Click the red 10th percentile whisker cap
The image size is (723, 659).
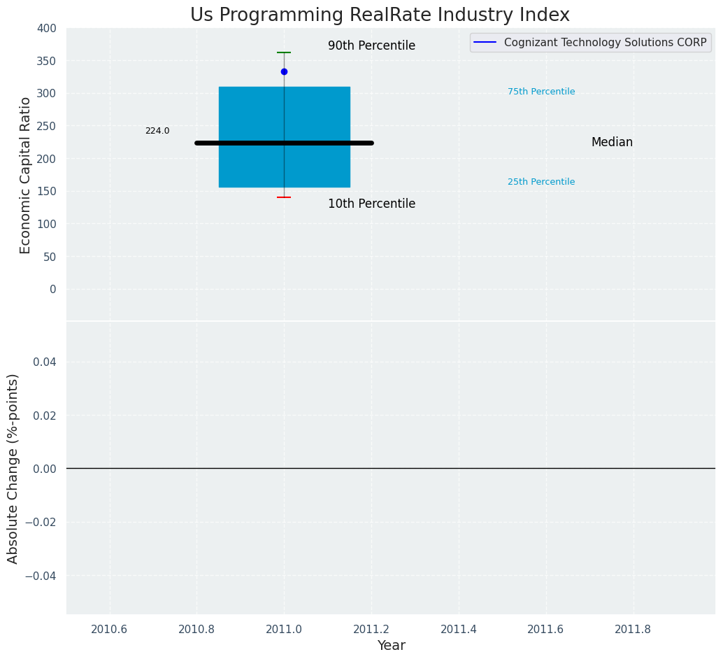284,197
